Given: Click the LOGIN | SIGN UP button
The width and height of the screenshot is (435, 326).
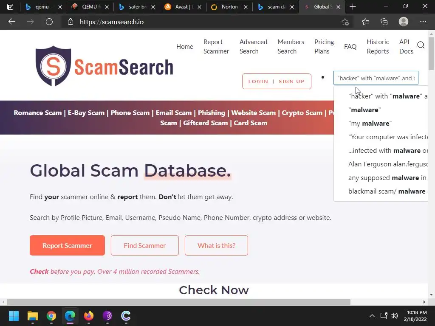Looking at the screenshot, I should tap(277, 81).
